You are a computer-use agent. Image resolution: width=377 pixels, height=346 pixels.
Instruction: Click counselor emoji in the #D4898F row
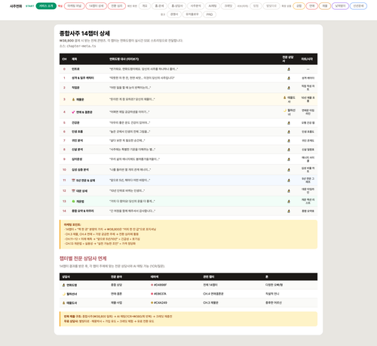[x=64, y=285]
